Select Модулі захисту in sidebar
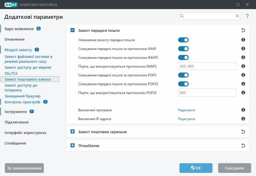 [18, 50]
